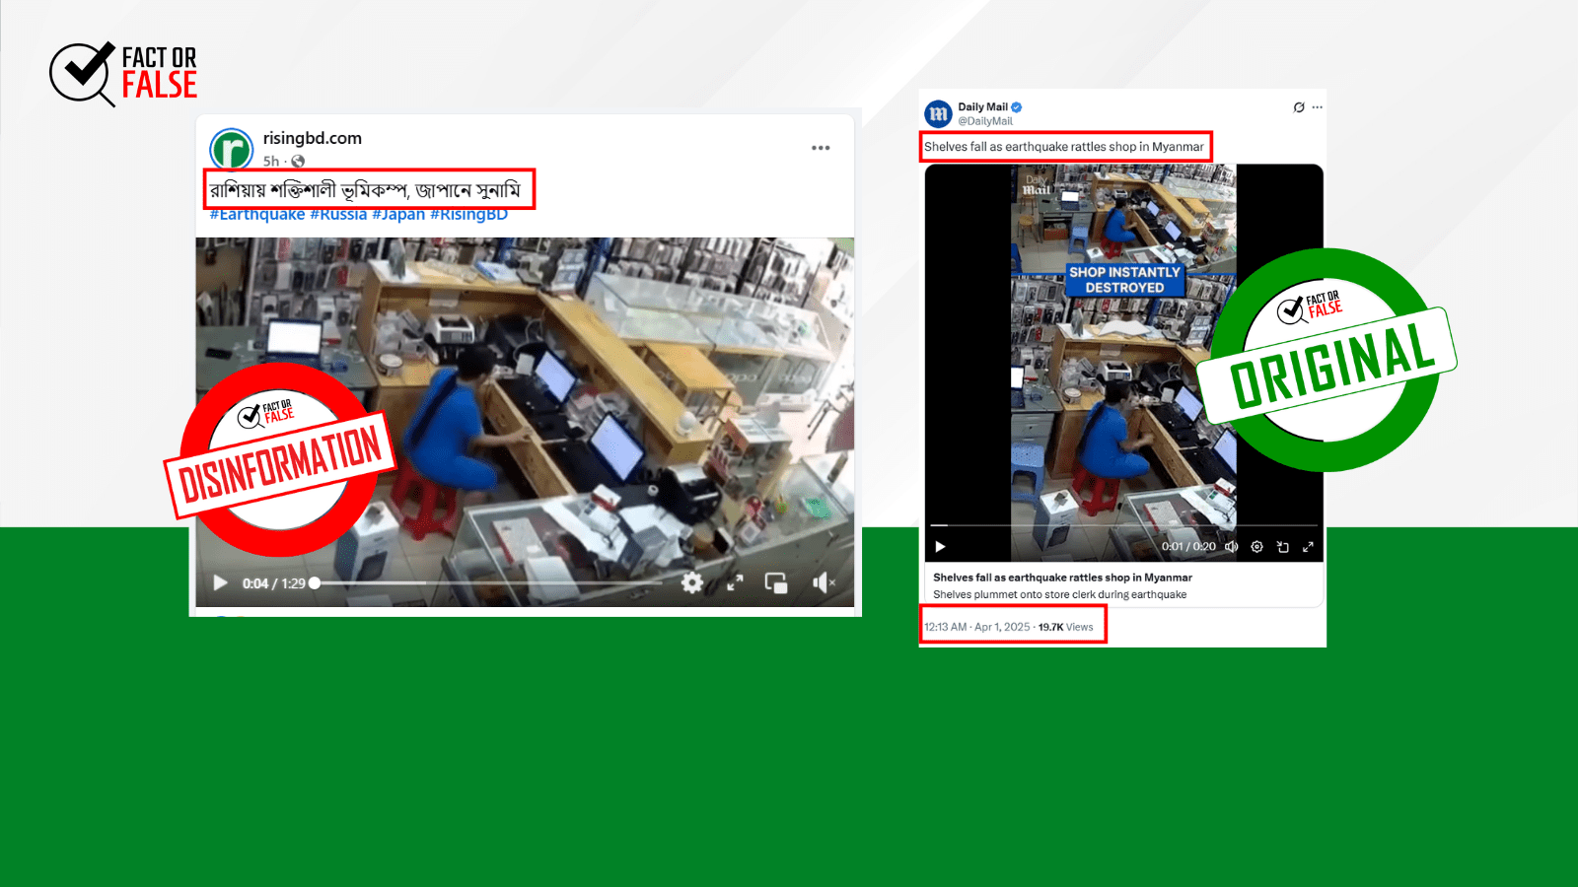Toggle the volume on the Daily Mail video

pos(1231,547)
